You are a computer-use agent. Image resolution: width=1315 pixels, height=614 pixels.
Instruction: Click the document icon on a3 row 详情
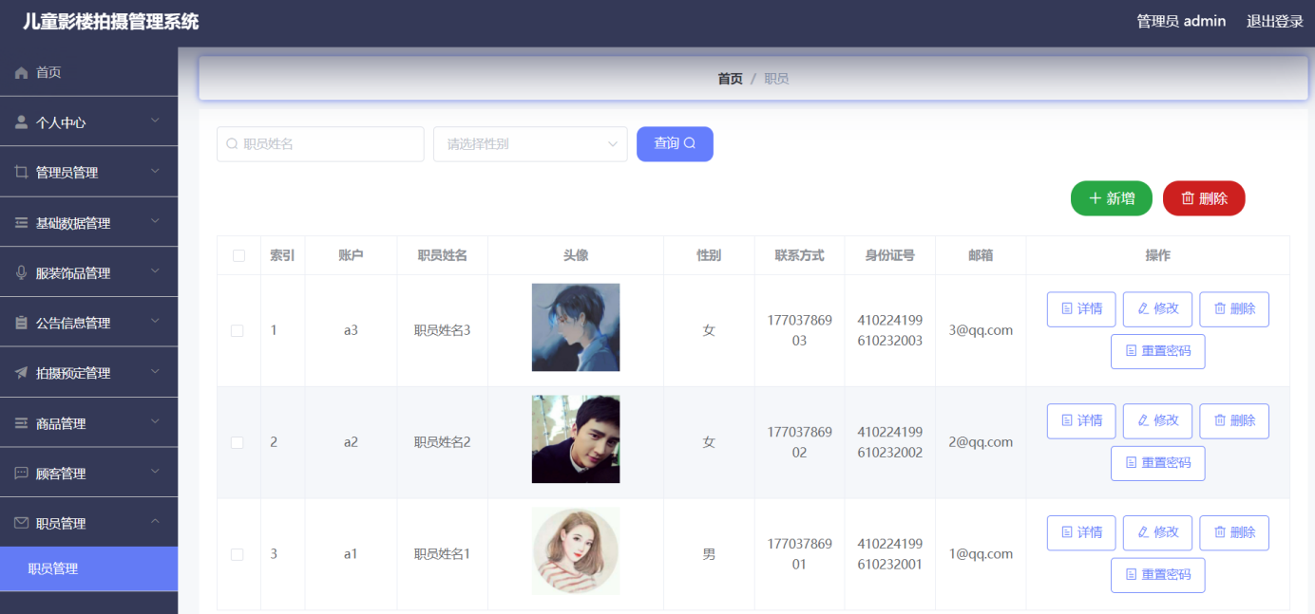click(x=1067, y=308)
